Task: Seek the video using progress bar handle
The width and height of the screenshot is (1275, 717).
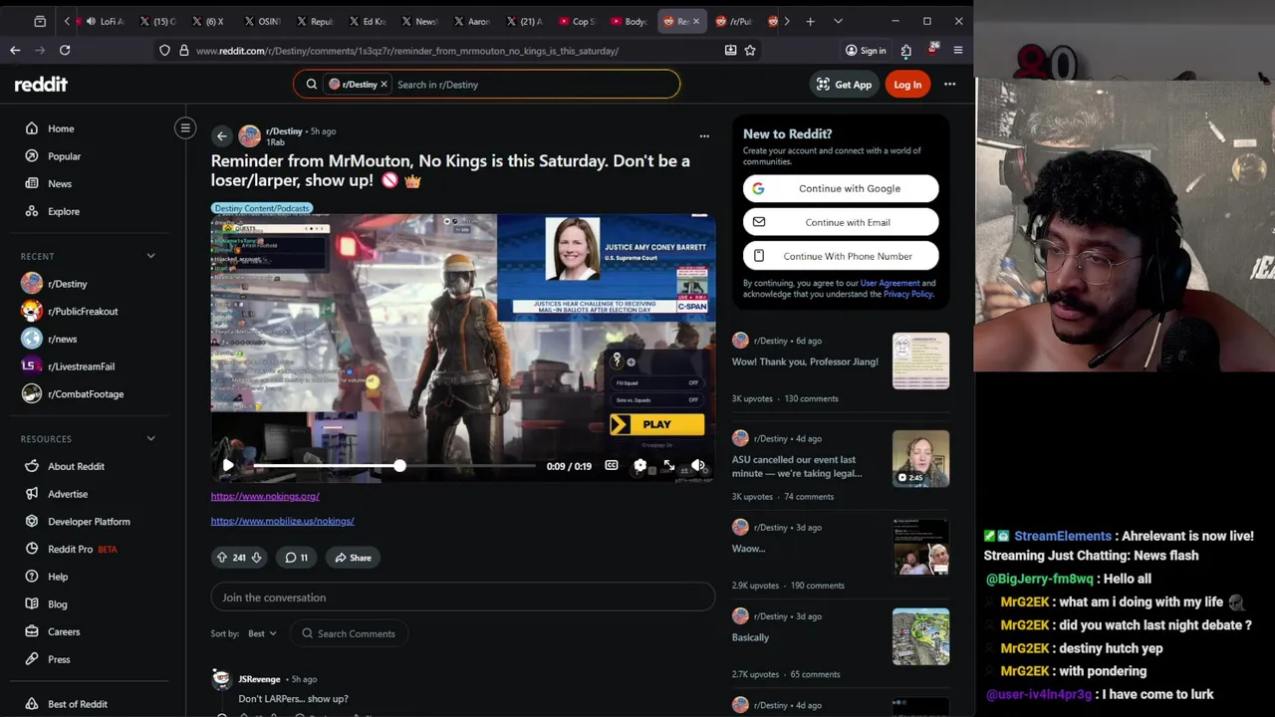Action: (399, 465)
